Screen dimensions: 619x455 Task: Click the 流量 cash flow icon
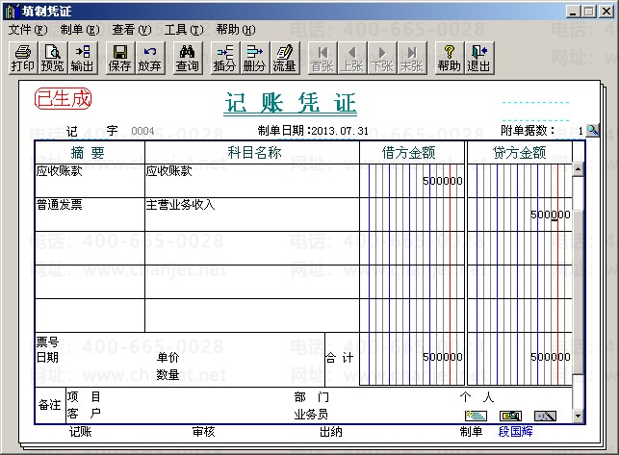[284, 58]
